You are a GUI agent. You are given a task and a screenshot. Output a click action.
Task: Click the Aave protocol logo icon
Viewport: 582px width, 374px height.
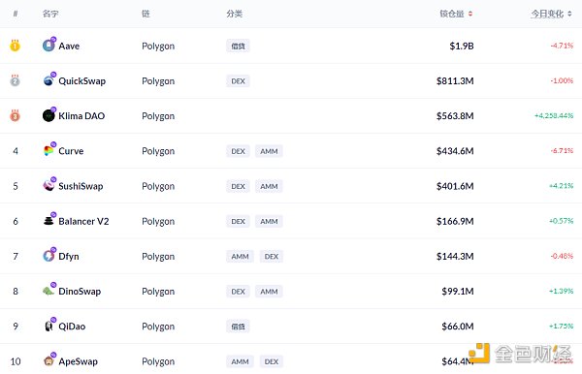click(48, 46)
